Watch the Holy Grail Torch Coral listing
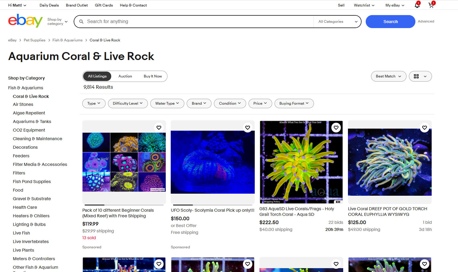The image size is (458, 272). (x=336, y=127)
